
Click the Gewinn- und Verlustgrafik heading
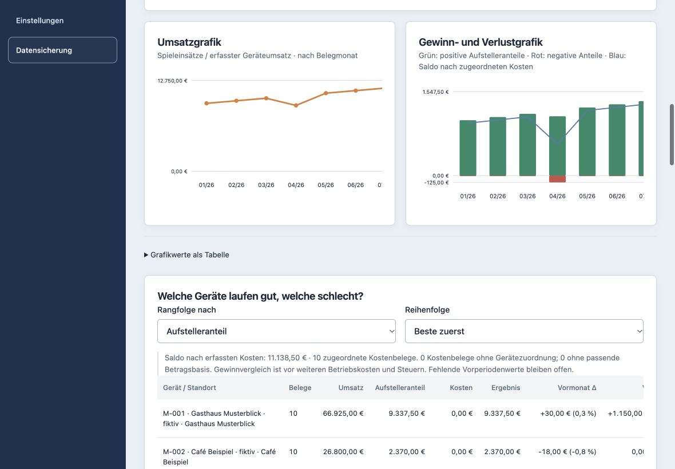481,42
